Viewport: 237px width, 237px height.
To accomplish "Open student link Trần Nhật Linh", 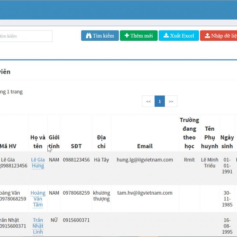I will tap(38, 226).
